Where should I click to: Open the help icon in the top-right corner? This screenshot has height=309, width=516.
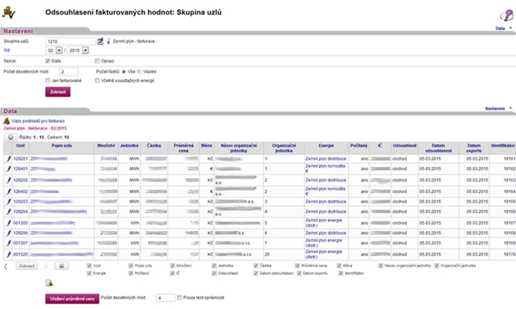coord(506,15)
